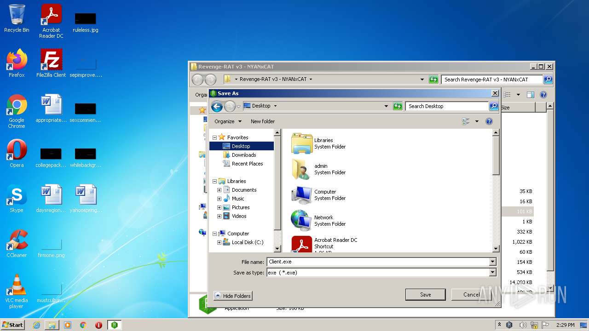
Task: Expand the Music library node
Action: [x=219, y=199]
